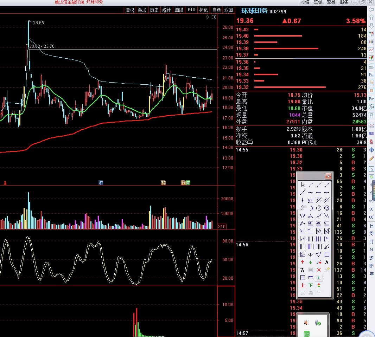375x337 pixels.
Task: Switch to 15-minute period
Action: point(371,201)
